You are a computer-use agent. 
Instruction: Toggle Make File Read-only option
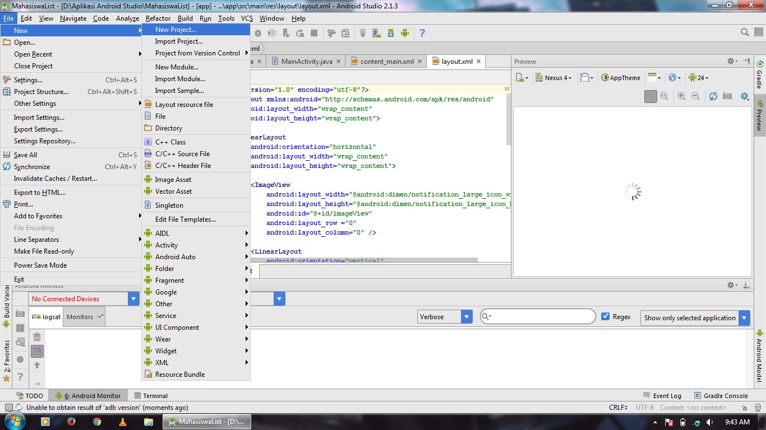tap(44, 251)
